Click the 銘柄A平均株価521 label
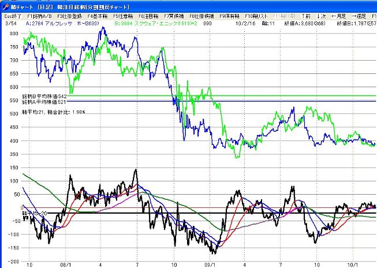This screenshot has height=268, width=377. [44, 102]
